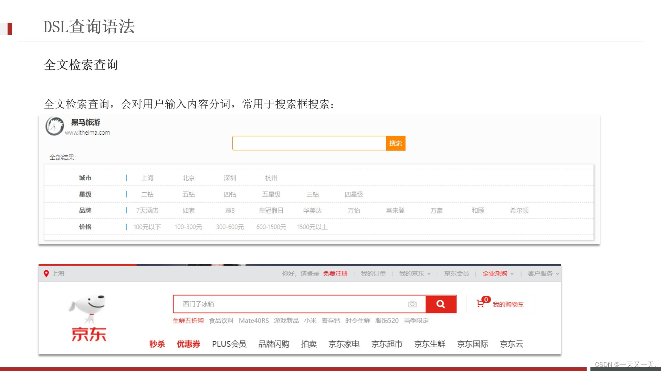Choose 五星级 in the 星级 filter row
This screenshot has width=661, height=371.
pyautogui.click(x=271, y=194)
